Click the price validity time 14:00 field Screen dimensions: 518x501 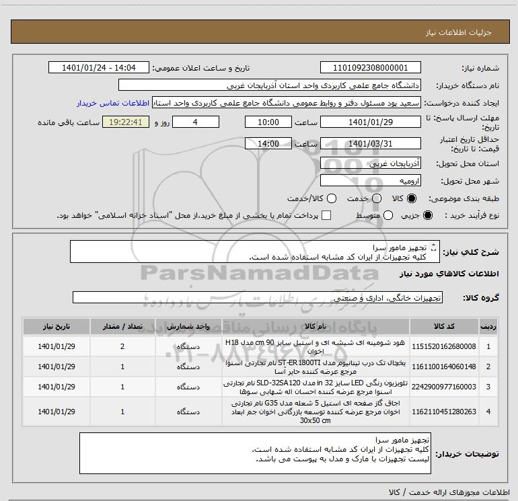(x=268, y=144)
